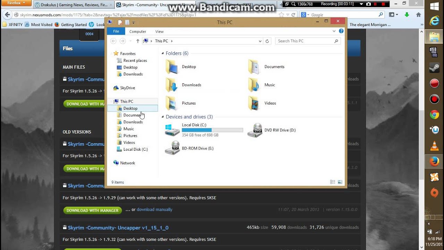Click arrow after This PC in address bar
The image size is (444, 250).
(x=172, y=41)
